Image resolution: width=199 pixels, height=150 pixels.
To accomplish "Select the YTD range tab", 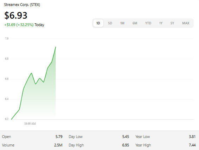I will pyautogui.click(x=148, y=23).
